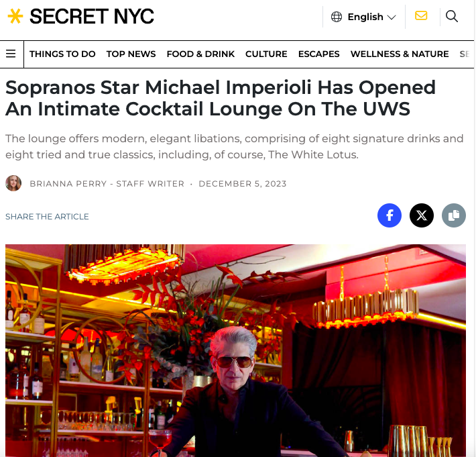476x457 pixels.
Task: Open the cocktail lounge article photo
Action: [x=235, y=350]
